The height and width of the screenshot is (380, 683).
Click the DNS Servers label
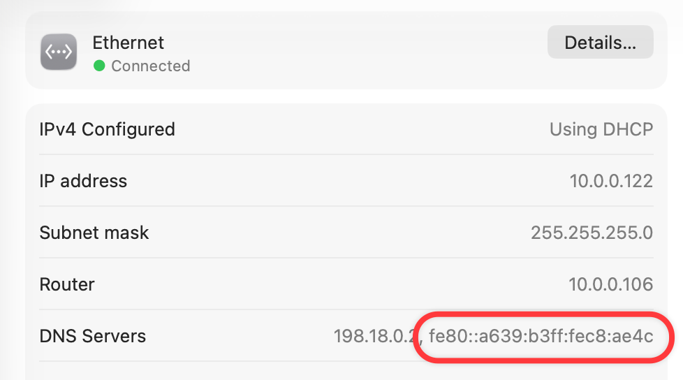point(93,336)
